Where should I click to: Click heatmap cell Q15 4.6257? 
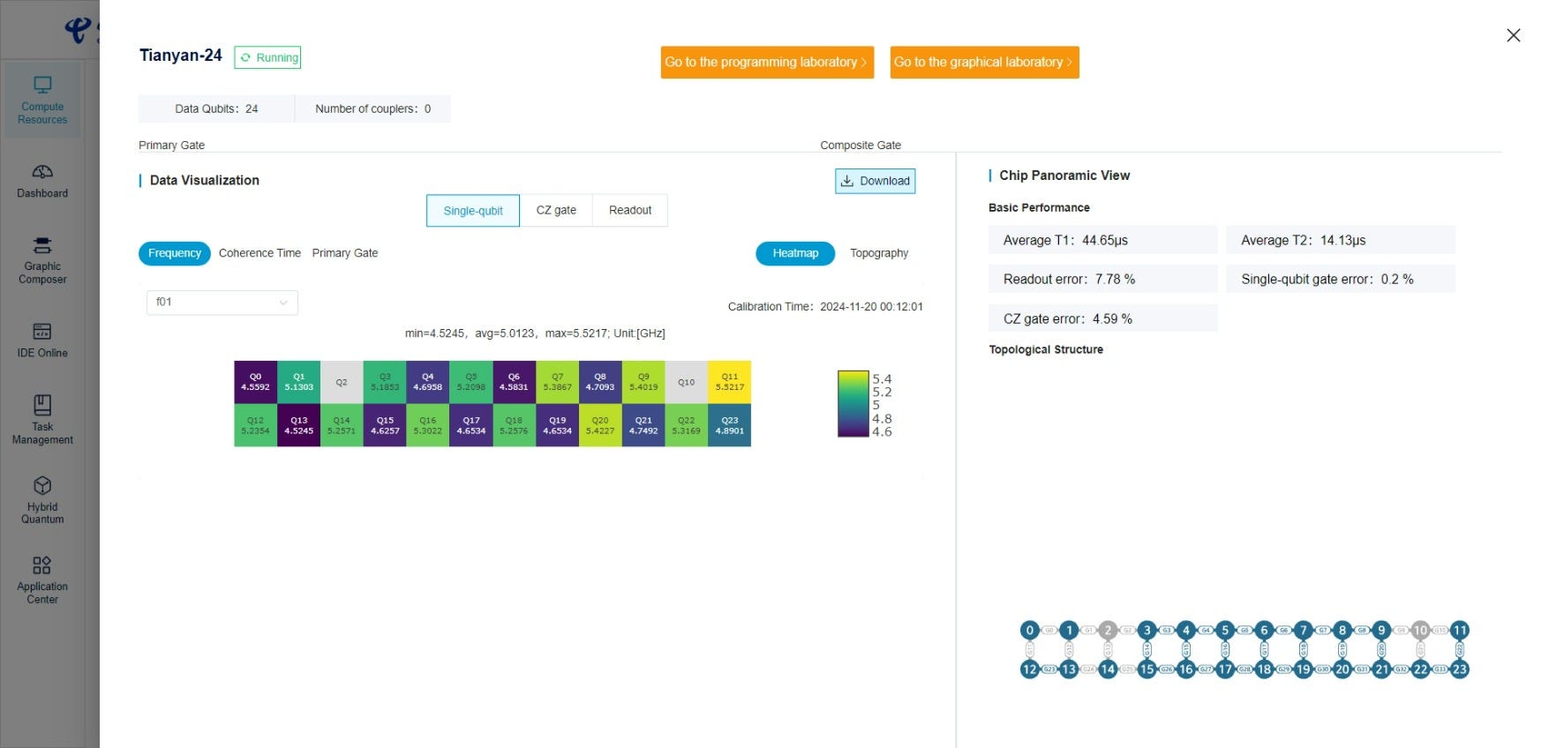click(385, 425)
